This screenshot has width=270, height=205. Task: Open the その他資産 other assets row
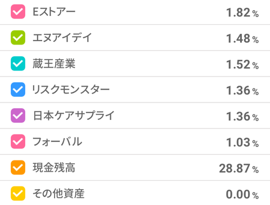pyautogui.click(x=135, y=193)
